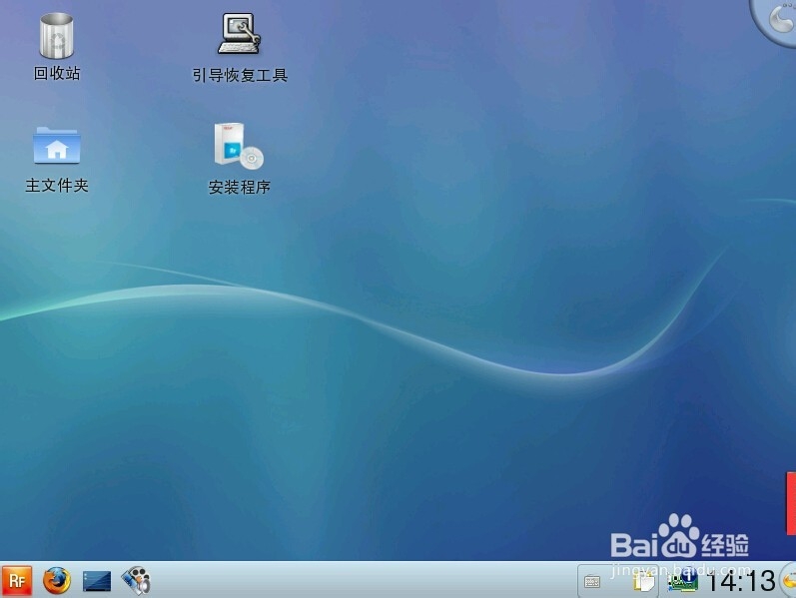This screenshot has width=796, height=598.
Task: Launch Firefox from the panel
Action: click(x=56, y=580)
